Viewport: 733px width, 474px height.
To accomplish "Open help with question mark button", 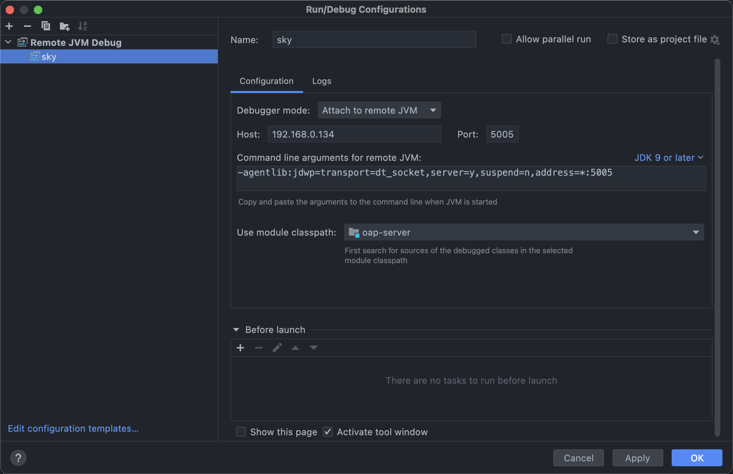I will [x=18, y=458].
